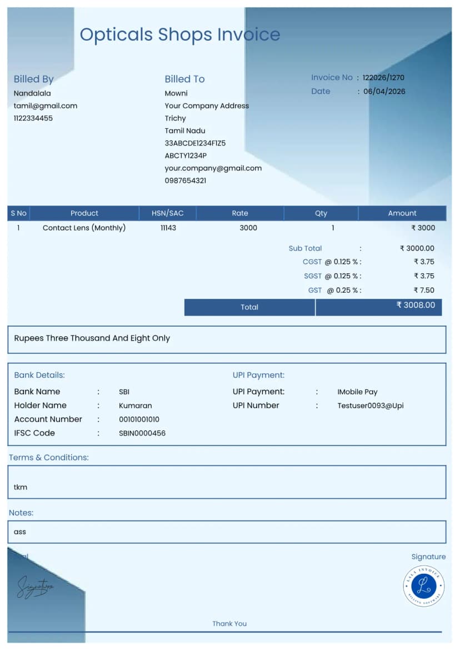Click the state 'Tamil Nadu'
Screen dimensions: 460x651
point(185,131)
